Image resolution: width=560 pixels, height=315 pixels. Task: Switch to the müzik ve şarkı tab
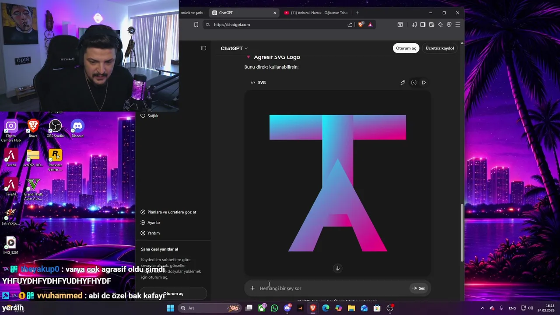click(x=192, y=13)
